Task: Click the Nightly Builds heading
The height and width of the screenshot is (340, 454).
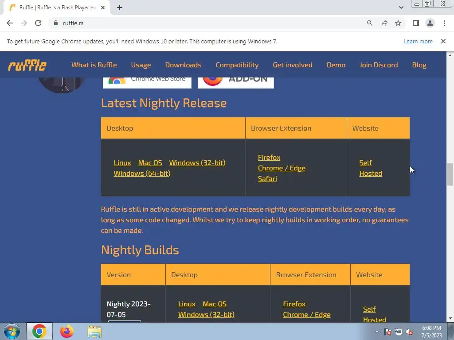Action: 140,250
